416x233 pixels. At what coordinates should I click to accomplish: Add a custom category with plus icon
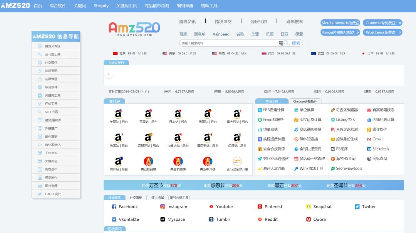109,75
